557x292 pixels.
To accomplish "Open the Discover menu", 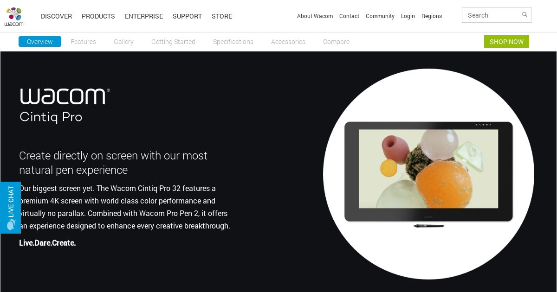I will coord(56,16).
